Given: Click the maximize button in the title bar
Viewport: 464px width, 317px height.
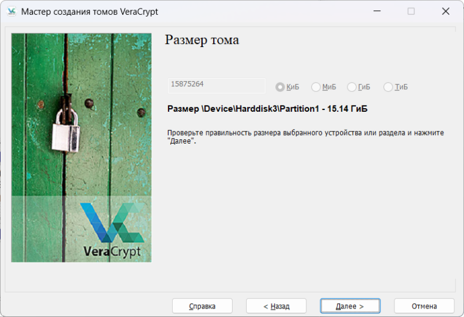Looking at the screenshot, I should coord(411,12).
